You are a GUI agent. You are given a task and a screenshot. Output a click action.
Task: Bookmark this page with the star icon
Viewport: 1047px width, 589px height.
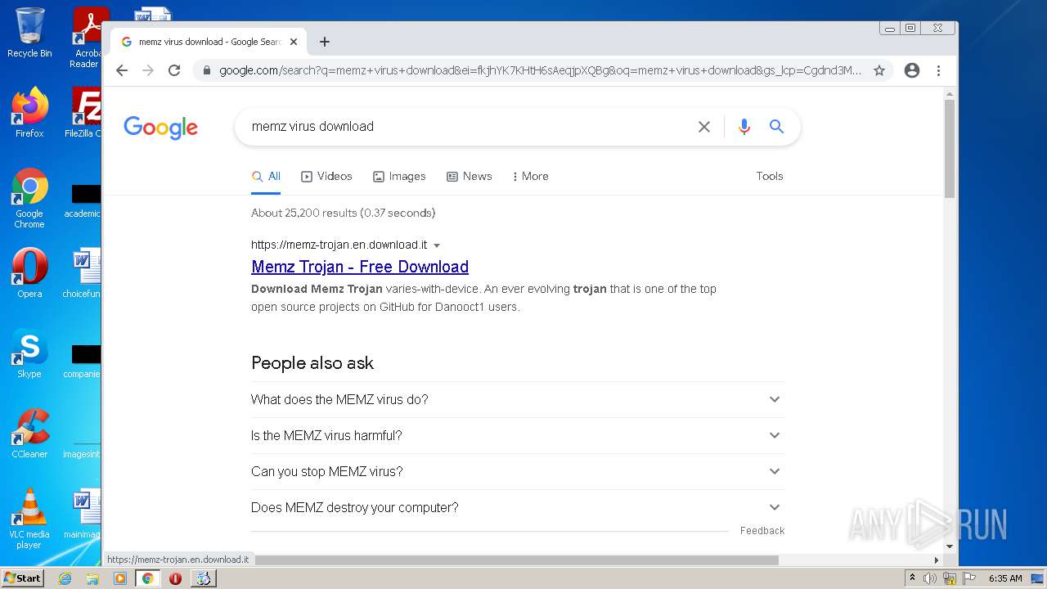tap(879, 70)
